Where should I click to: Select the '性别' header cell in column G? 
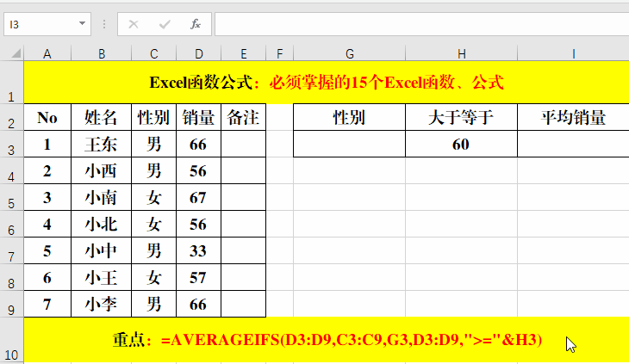(x=350, y=117)
